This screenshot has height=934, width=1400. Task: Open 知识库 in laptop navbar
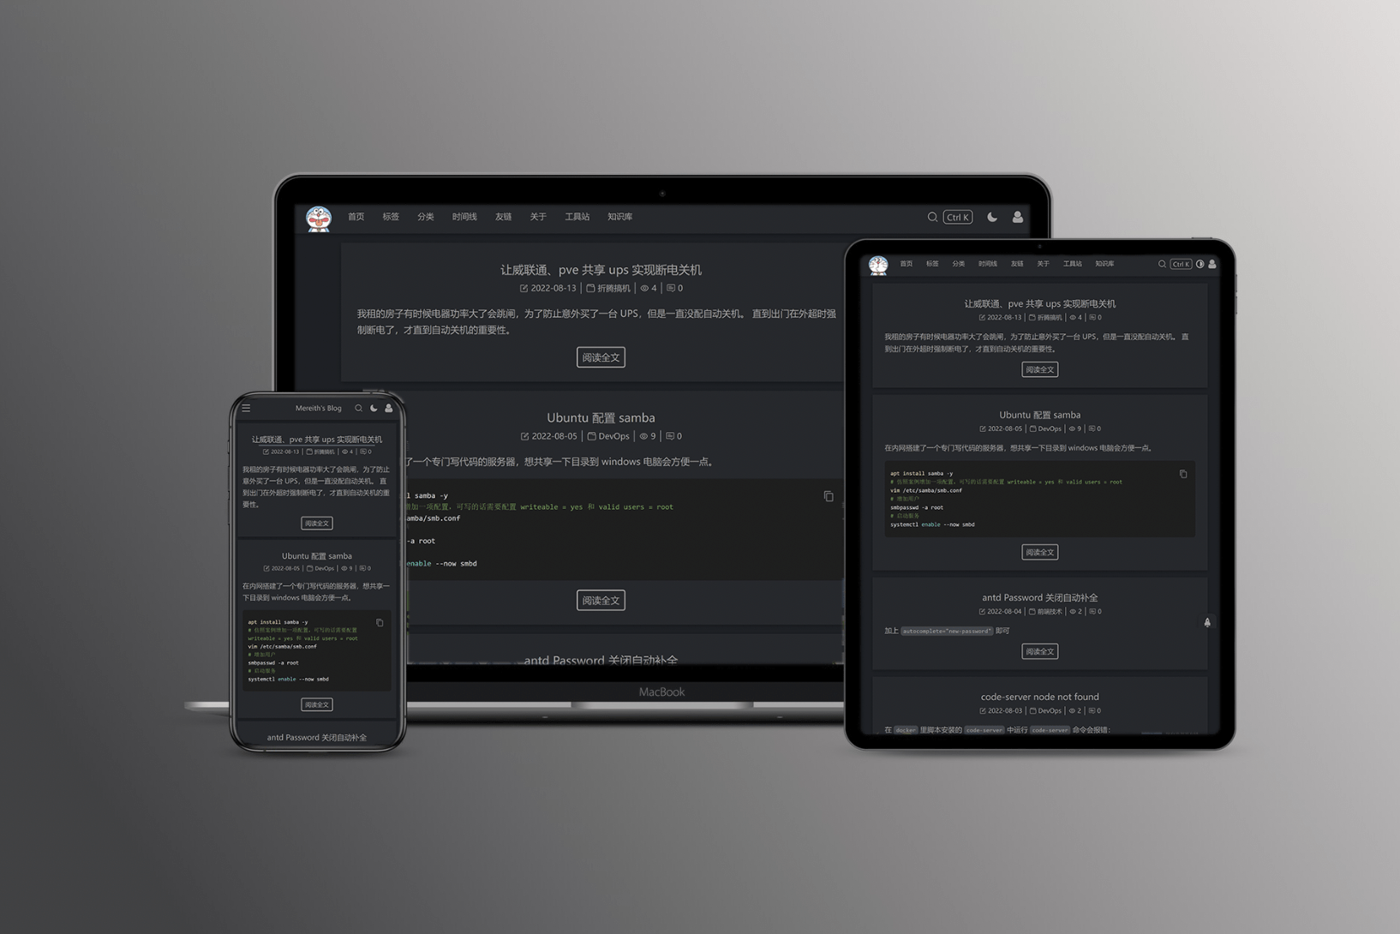(x=619, y=217)
